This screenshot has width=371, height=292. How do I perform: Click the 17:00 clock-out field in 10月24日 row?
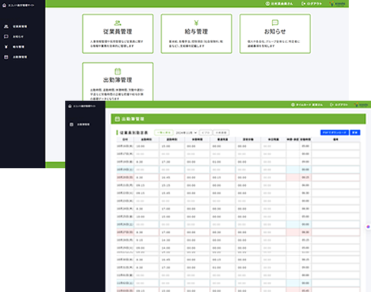tap(172, 209)
